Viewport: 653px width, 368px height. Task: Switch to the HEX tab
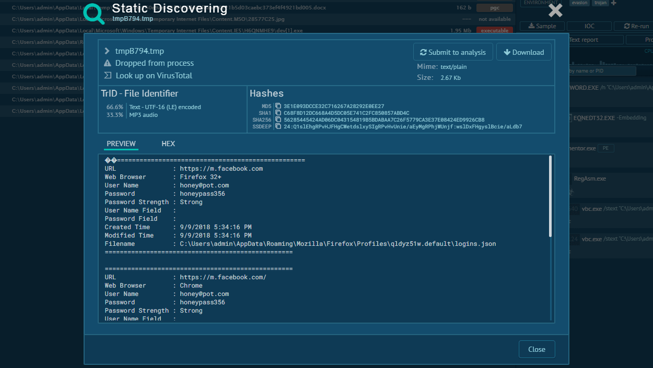[x=168, y=144]
